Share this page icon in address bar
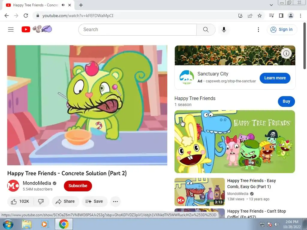This screenshot has height=230, width=307. tap(250, 16)
